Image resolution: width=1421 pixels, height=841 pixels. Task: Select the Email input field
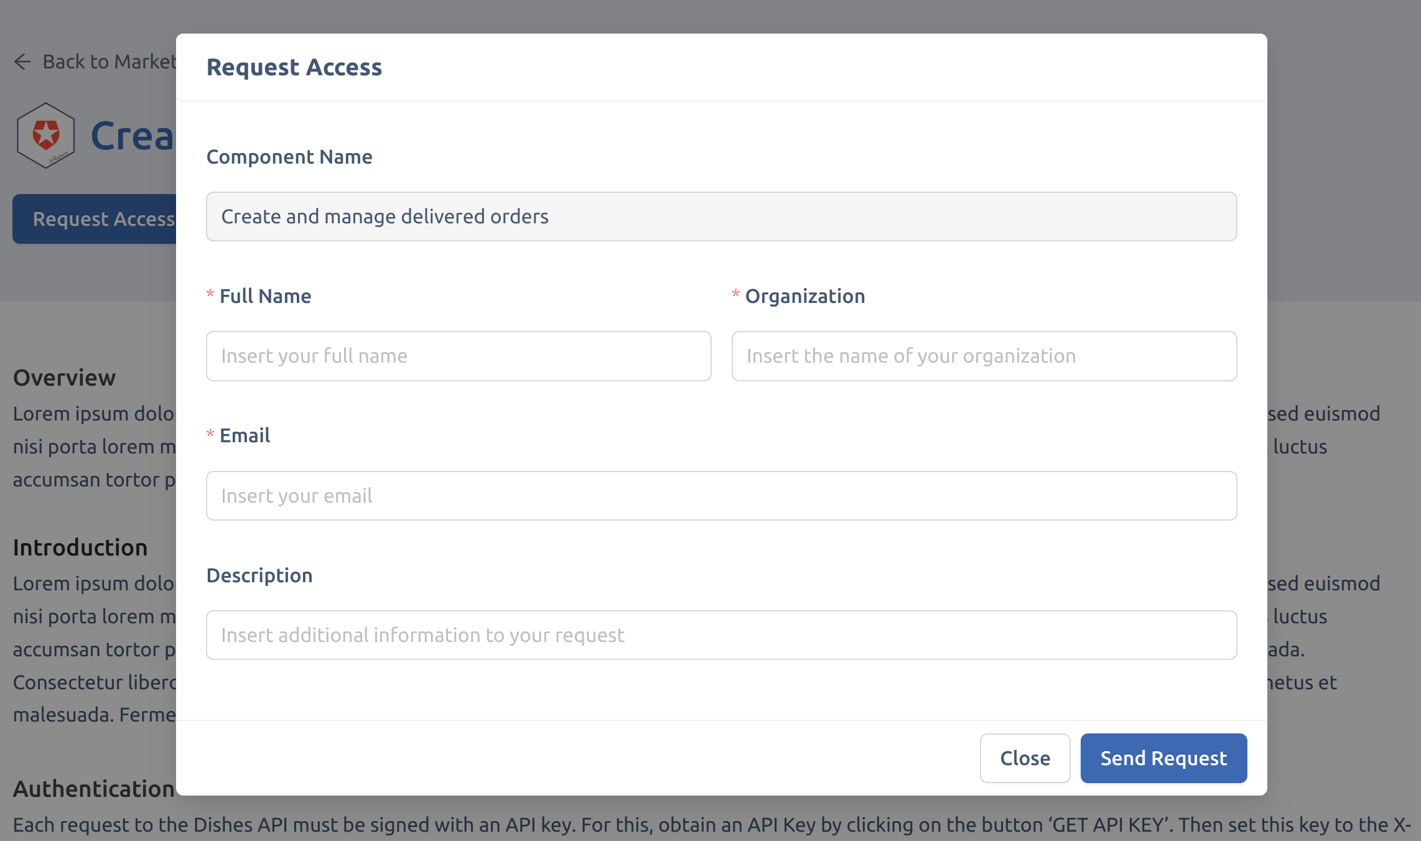721,496
